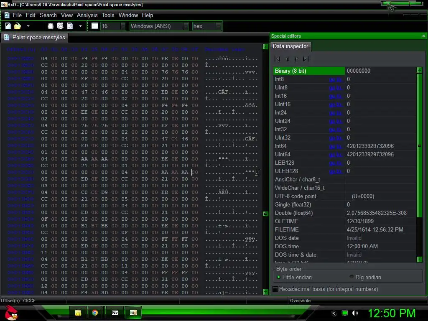Image resolution: width=428 pixels, height=321 pixels.
Task: Click the HxD document icon left of File
Action: tap(7, 15)
